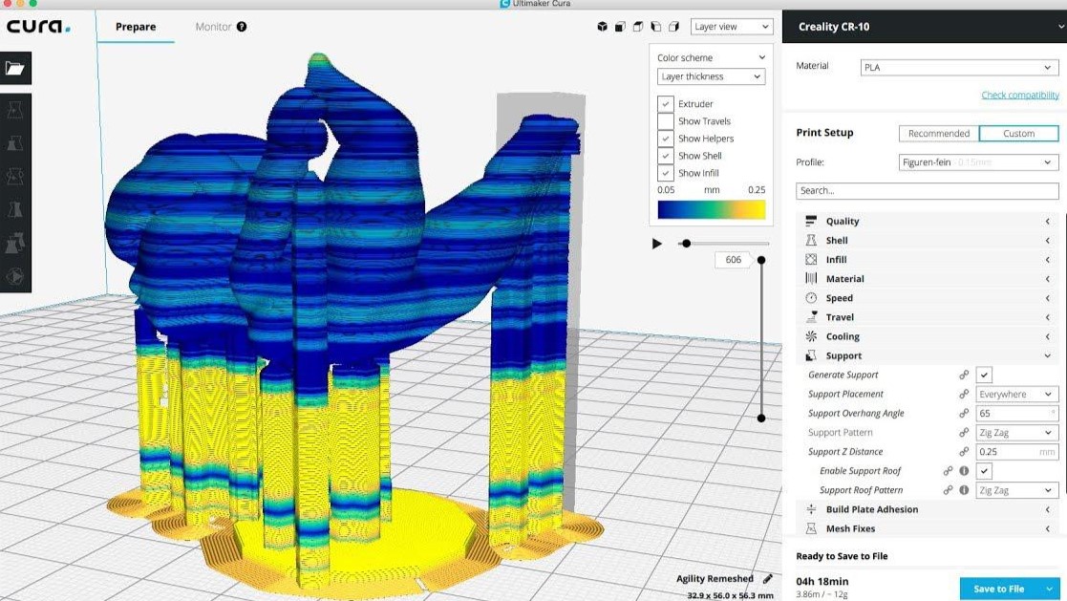Select the Rotate tool in left toolbar
This screenshot has height=601, width=1067.
15,177
